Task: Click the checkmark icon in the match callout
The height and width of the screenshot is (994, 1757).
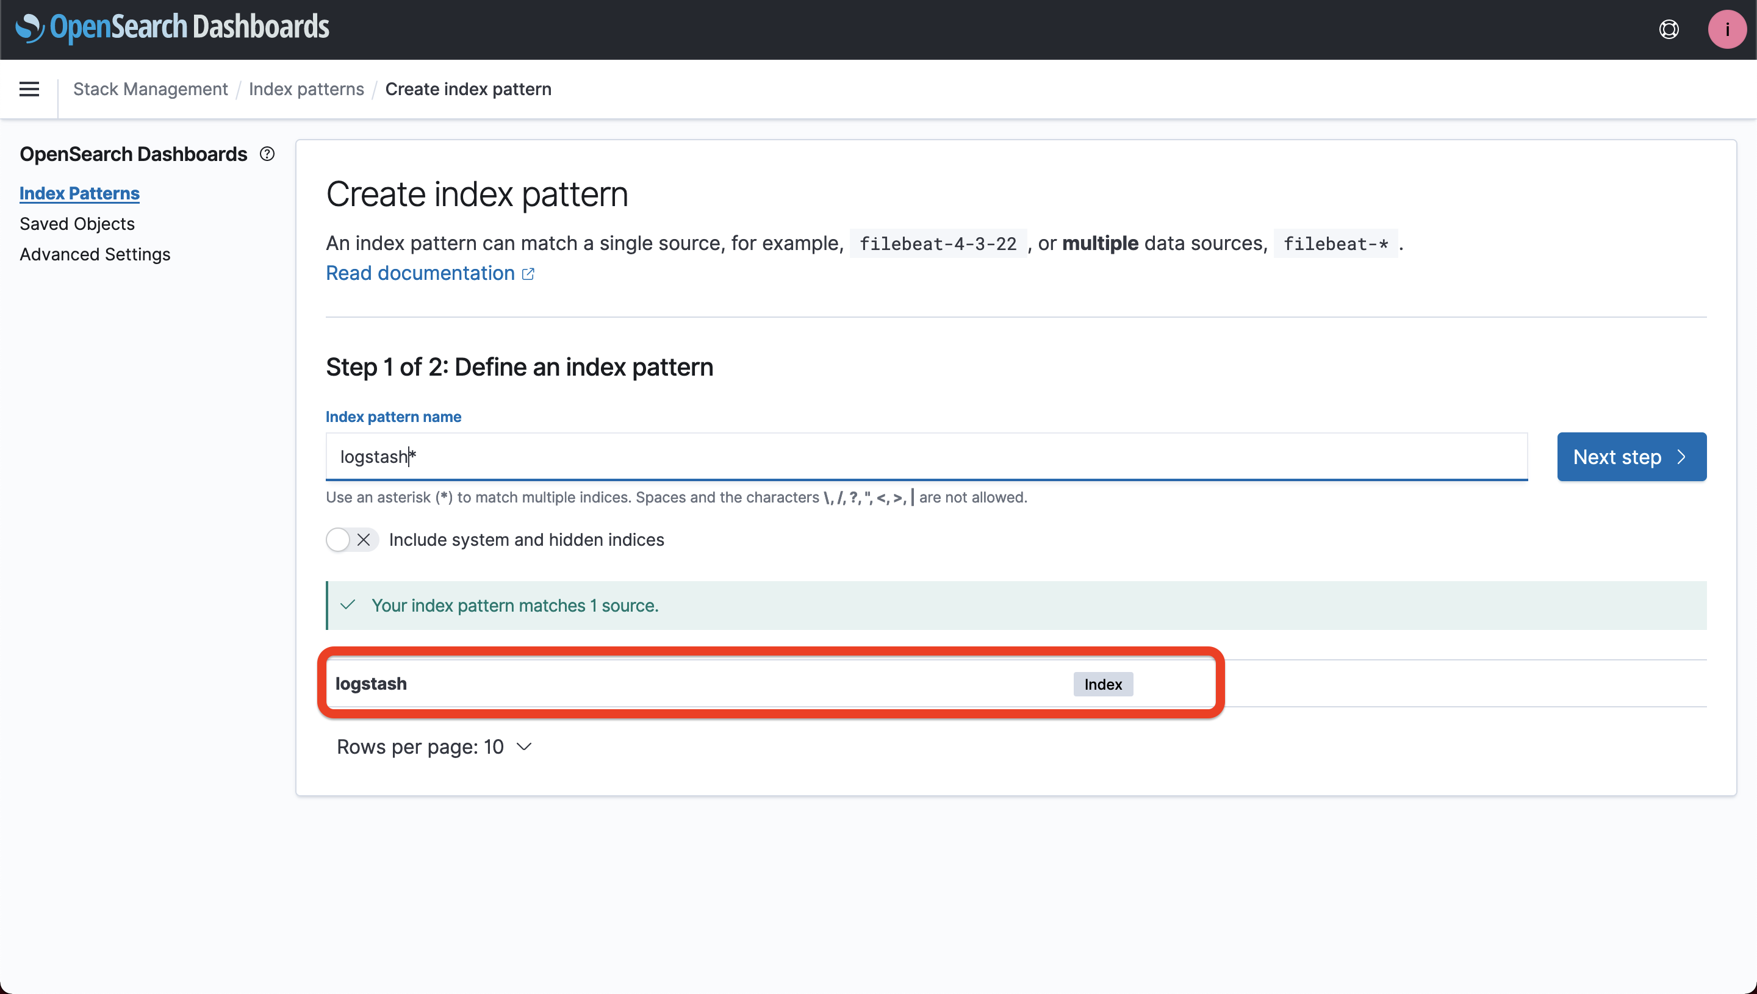Action: (x=348, y=605)
